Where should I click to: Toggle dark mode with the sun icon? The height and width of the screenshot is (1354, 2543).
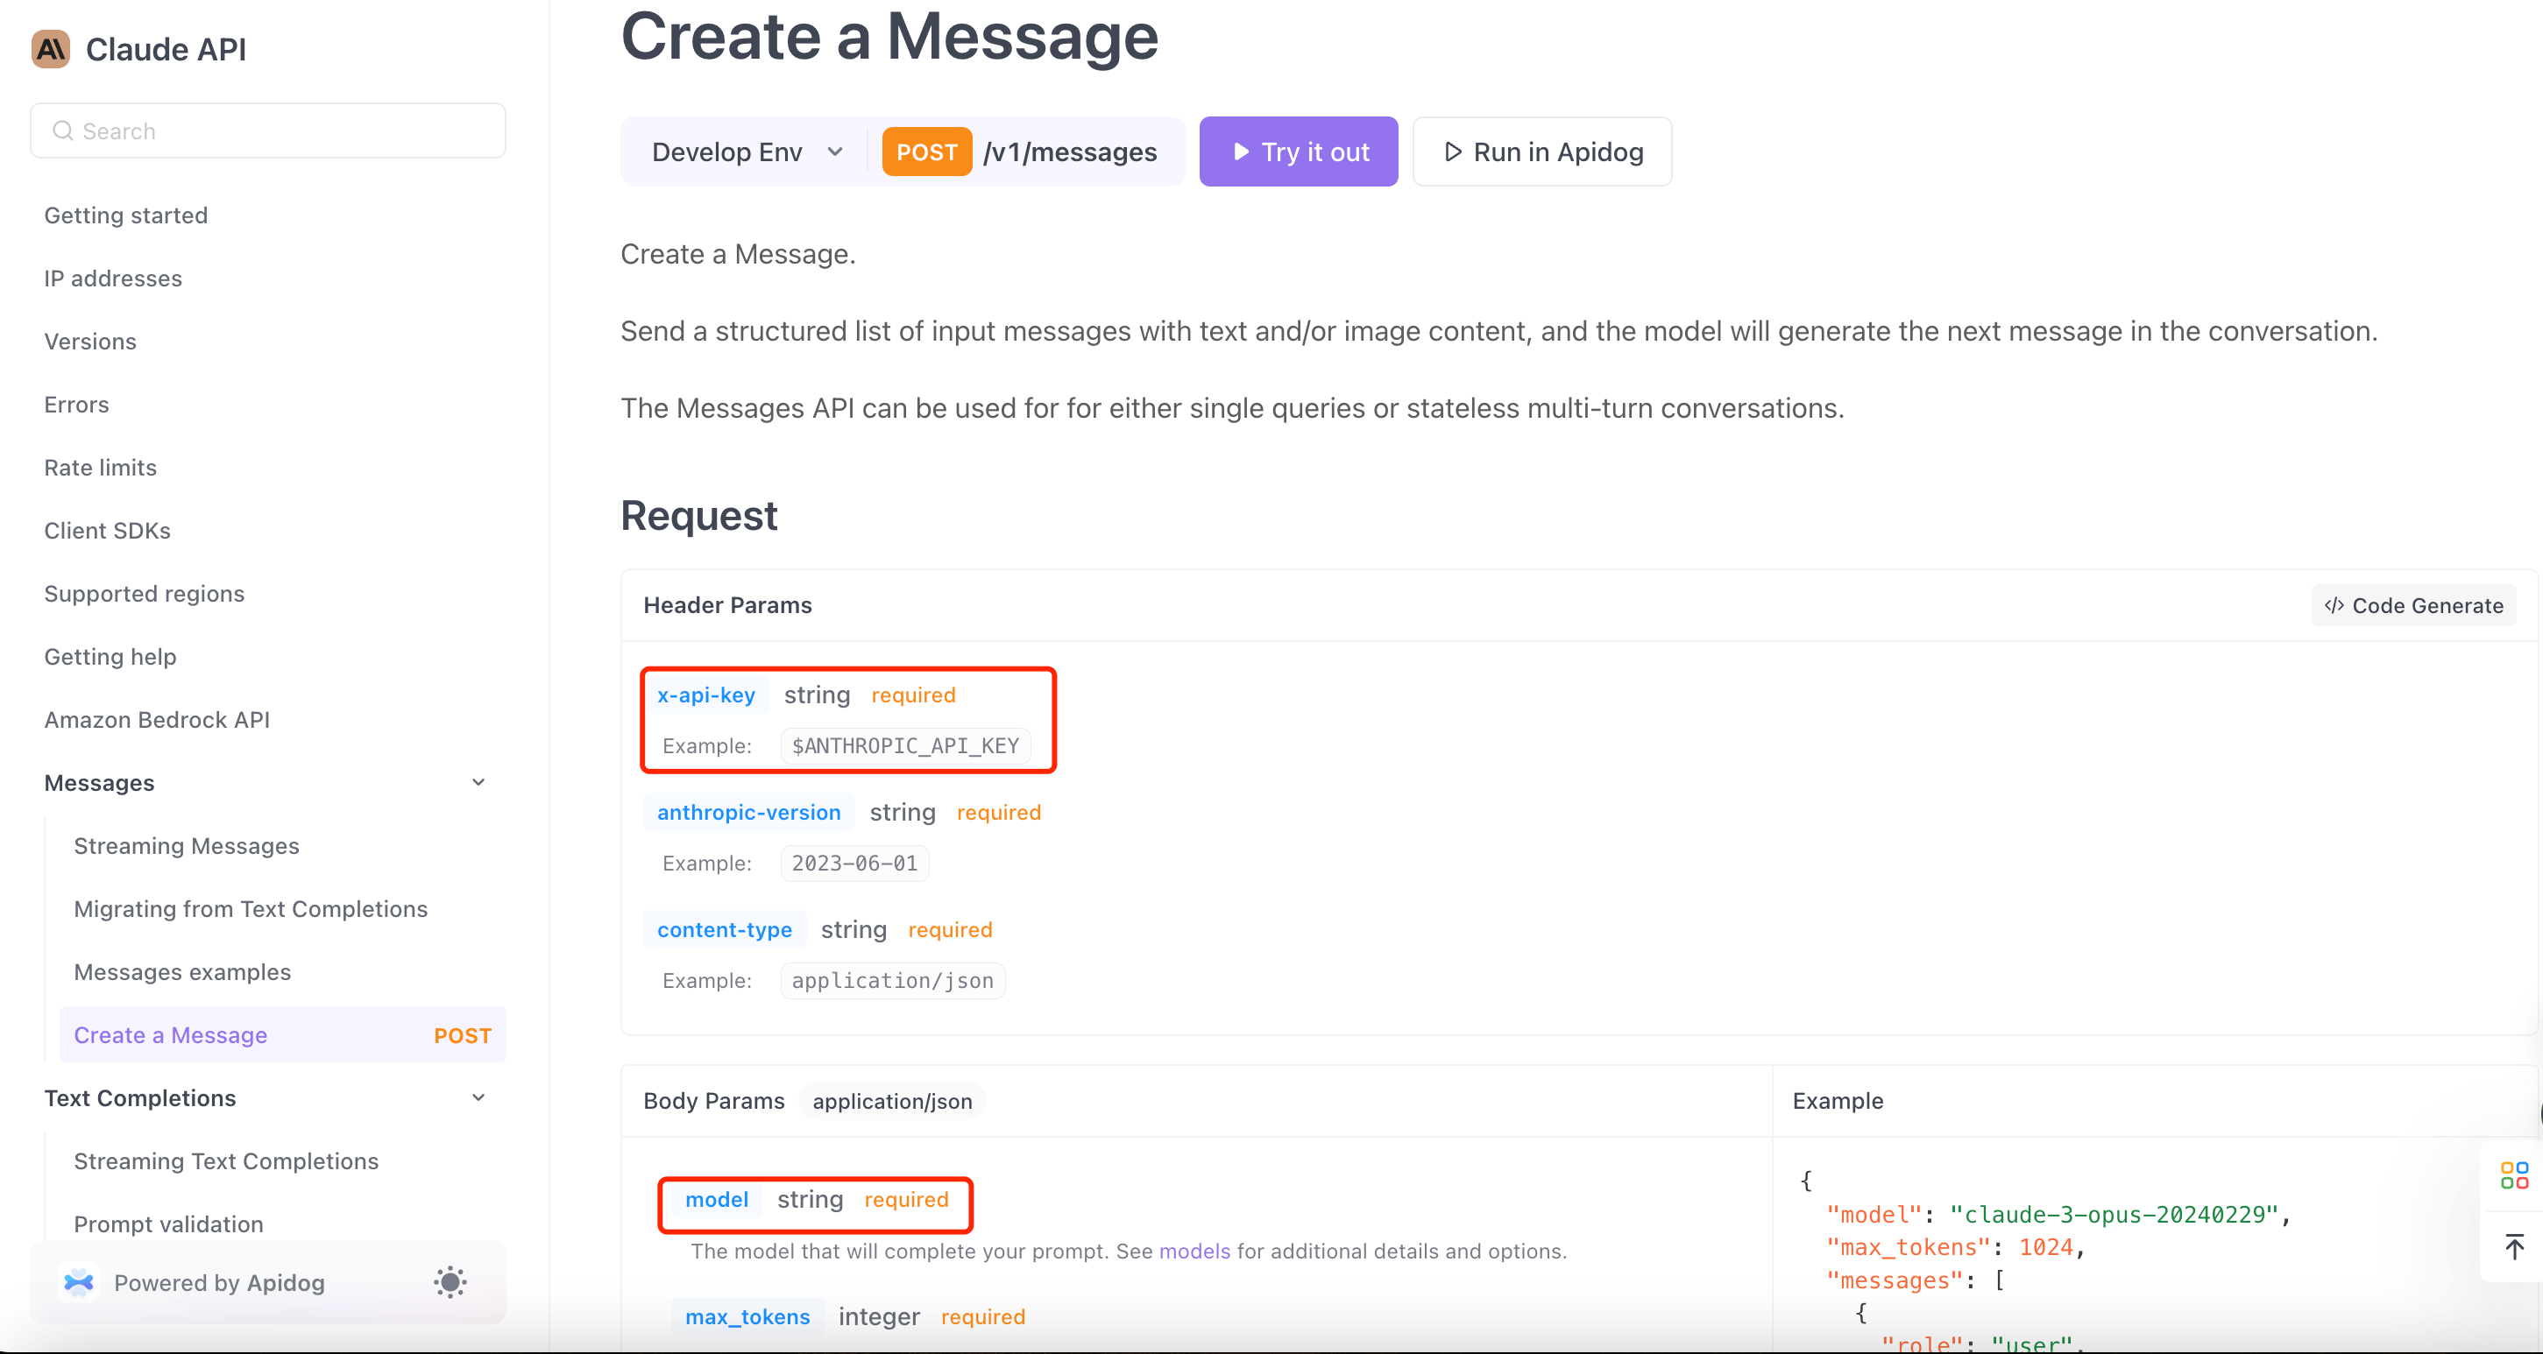(x=450, y=1282)
